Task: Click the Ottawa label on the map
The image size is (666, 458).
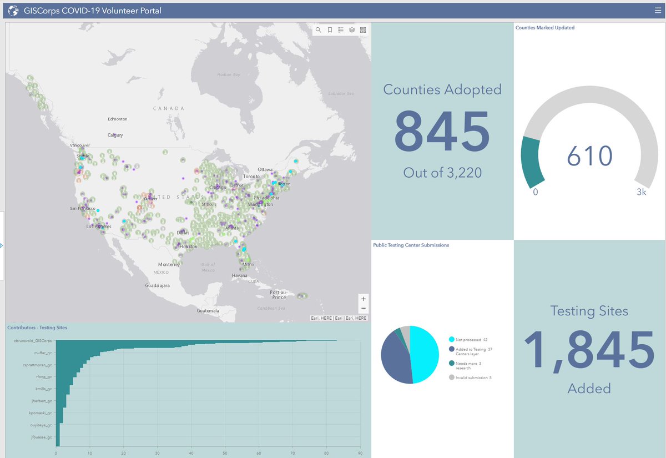Action: (265, 169)
